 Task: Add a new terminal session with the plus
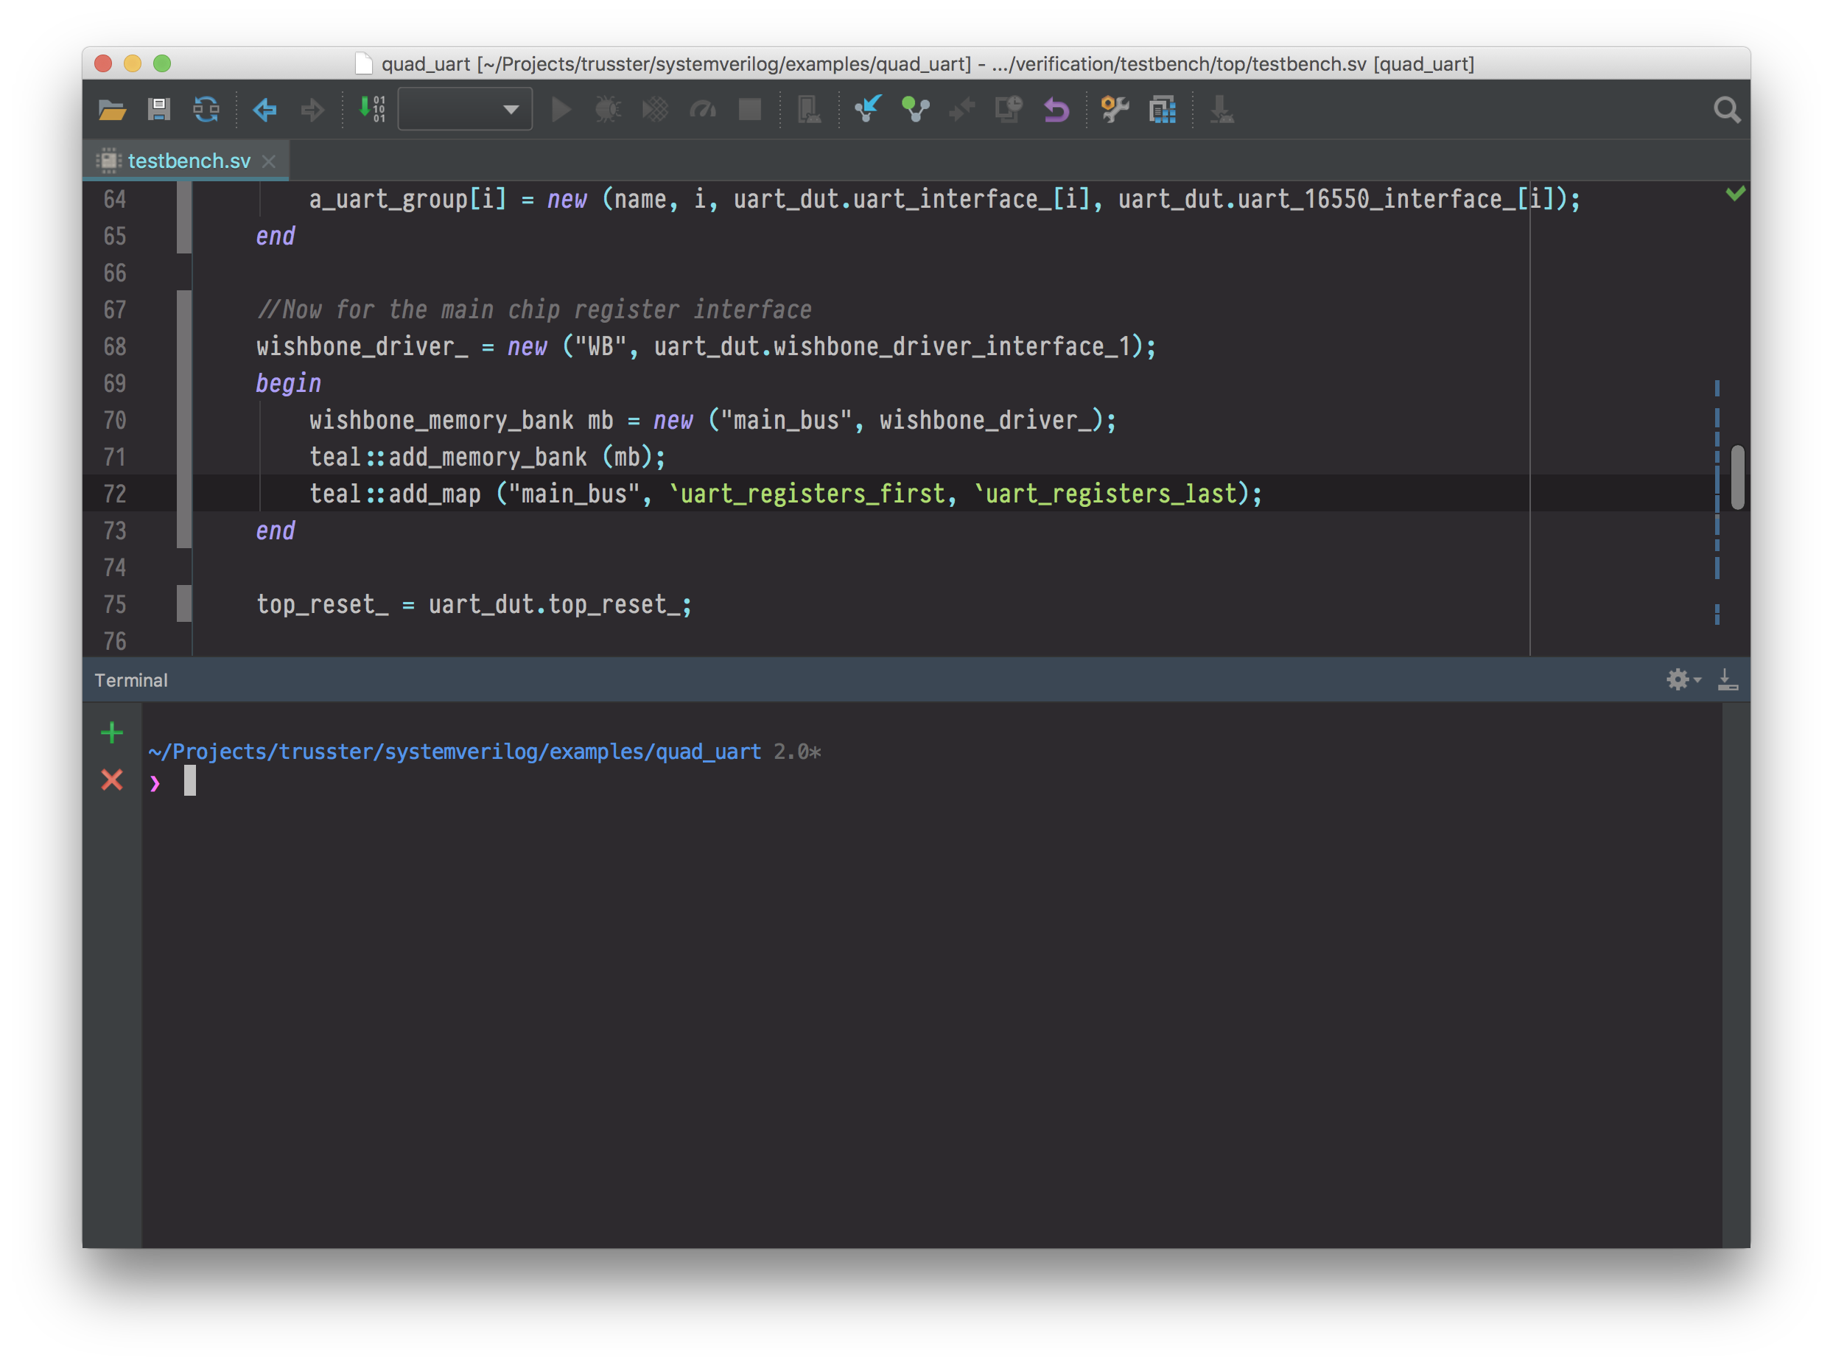[x=112, y=732]
